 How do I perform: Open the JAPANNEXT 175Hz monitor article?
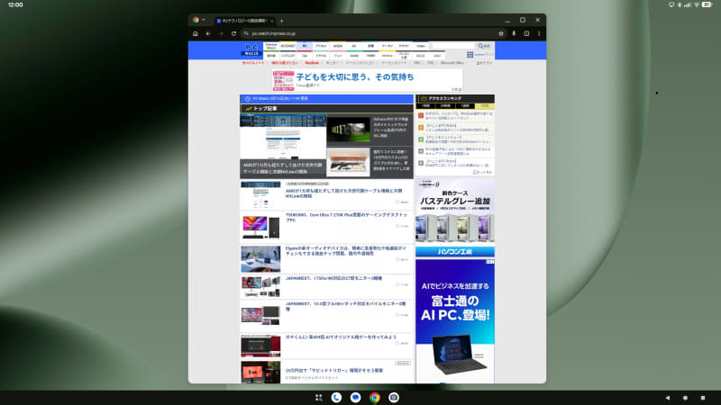click(333, 278)
